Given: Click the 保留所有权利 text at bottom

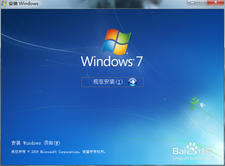Looking at the screenshot, I should tap(94, 152).
